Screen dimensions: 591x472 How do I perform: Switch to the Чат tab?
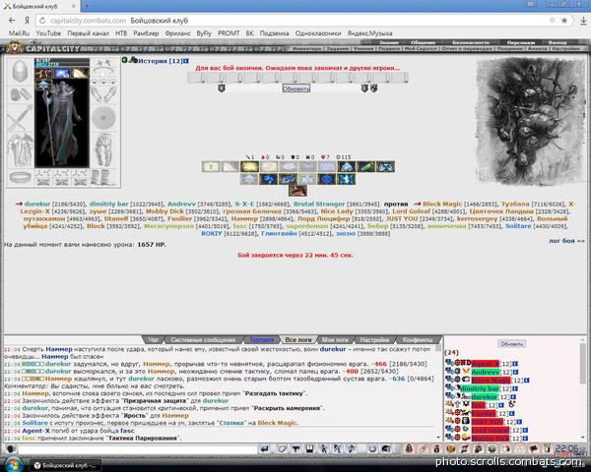pos(154,340)
